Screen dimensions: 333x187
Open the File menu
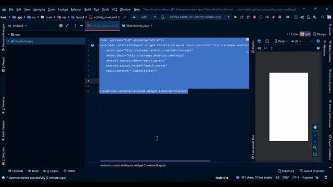point(11,9)
